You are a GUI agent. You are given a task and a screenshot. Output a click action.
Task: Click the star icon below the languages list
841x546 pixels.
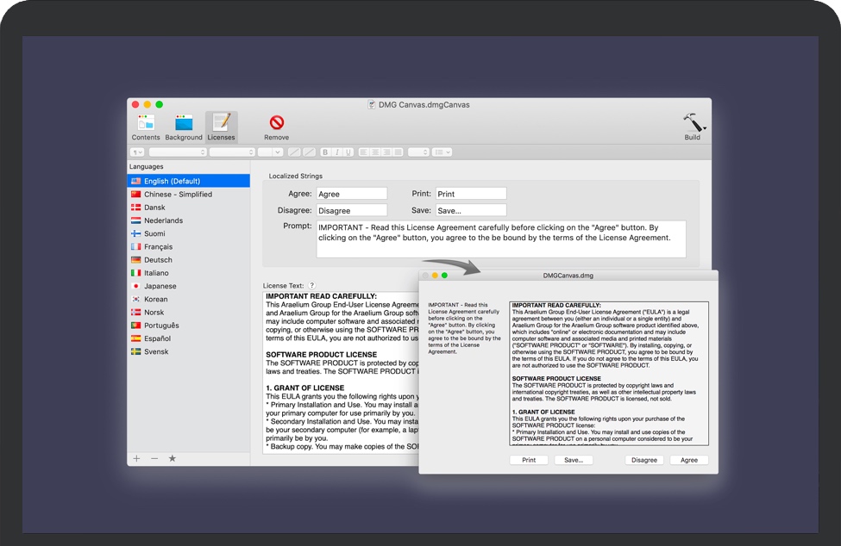pos(172,458)
